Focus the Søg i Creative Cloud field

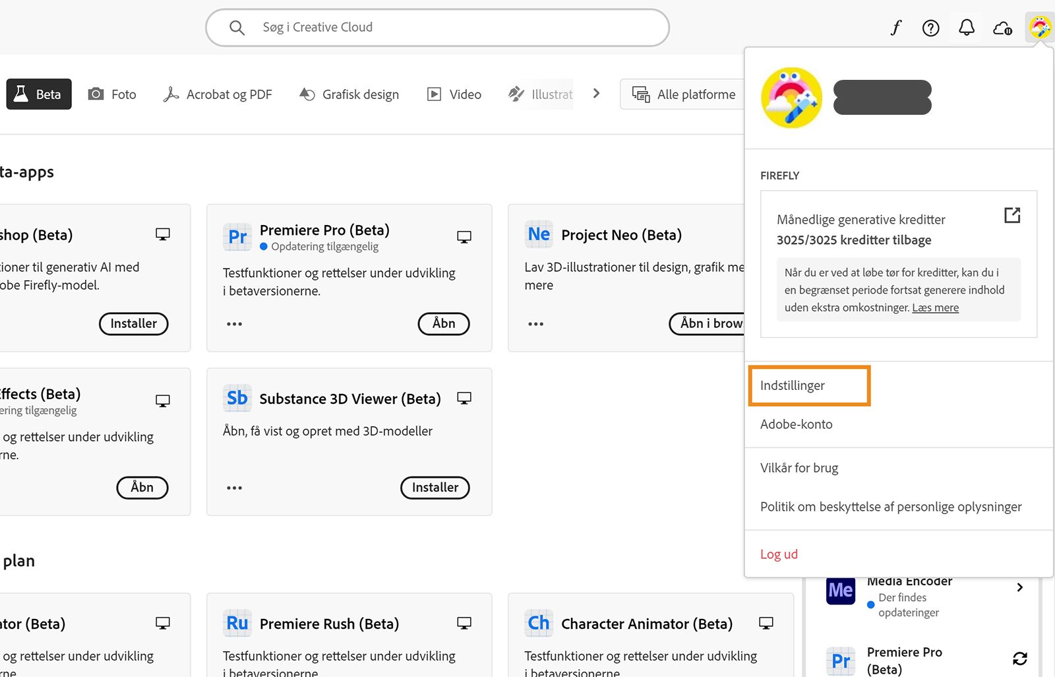click(x=437, y=28)
